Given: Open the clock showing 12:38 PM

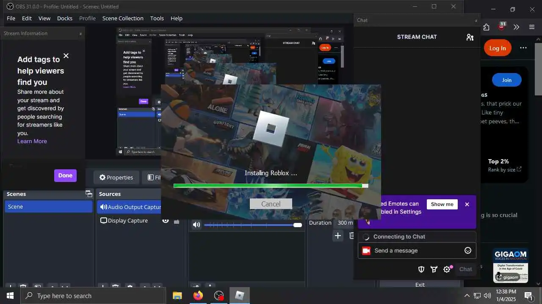Looking at the screenshot, I should pyautogui.click(x=506, y=296).
